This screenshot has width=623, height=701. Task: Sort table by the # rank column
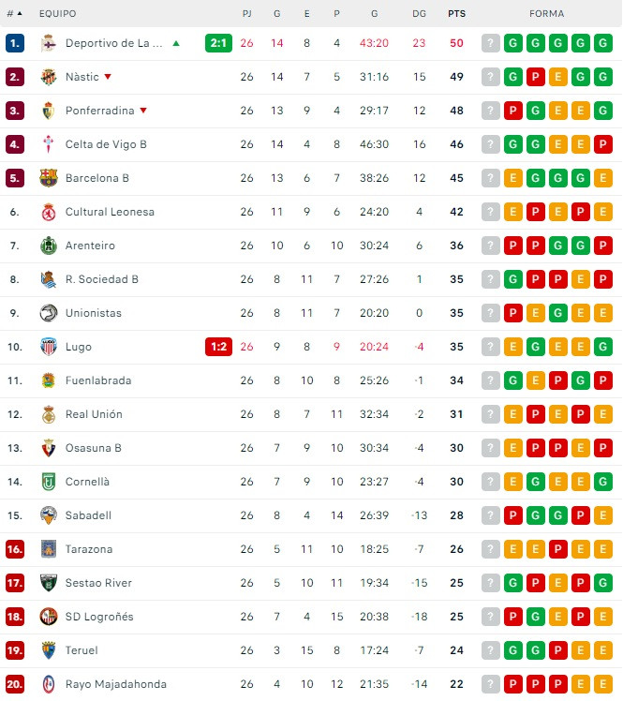[x=14, y=14]
